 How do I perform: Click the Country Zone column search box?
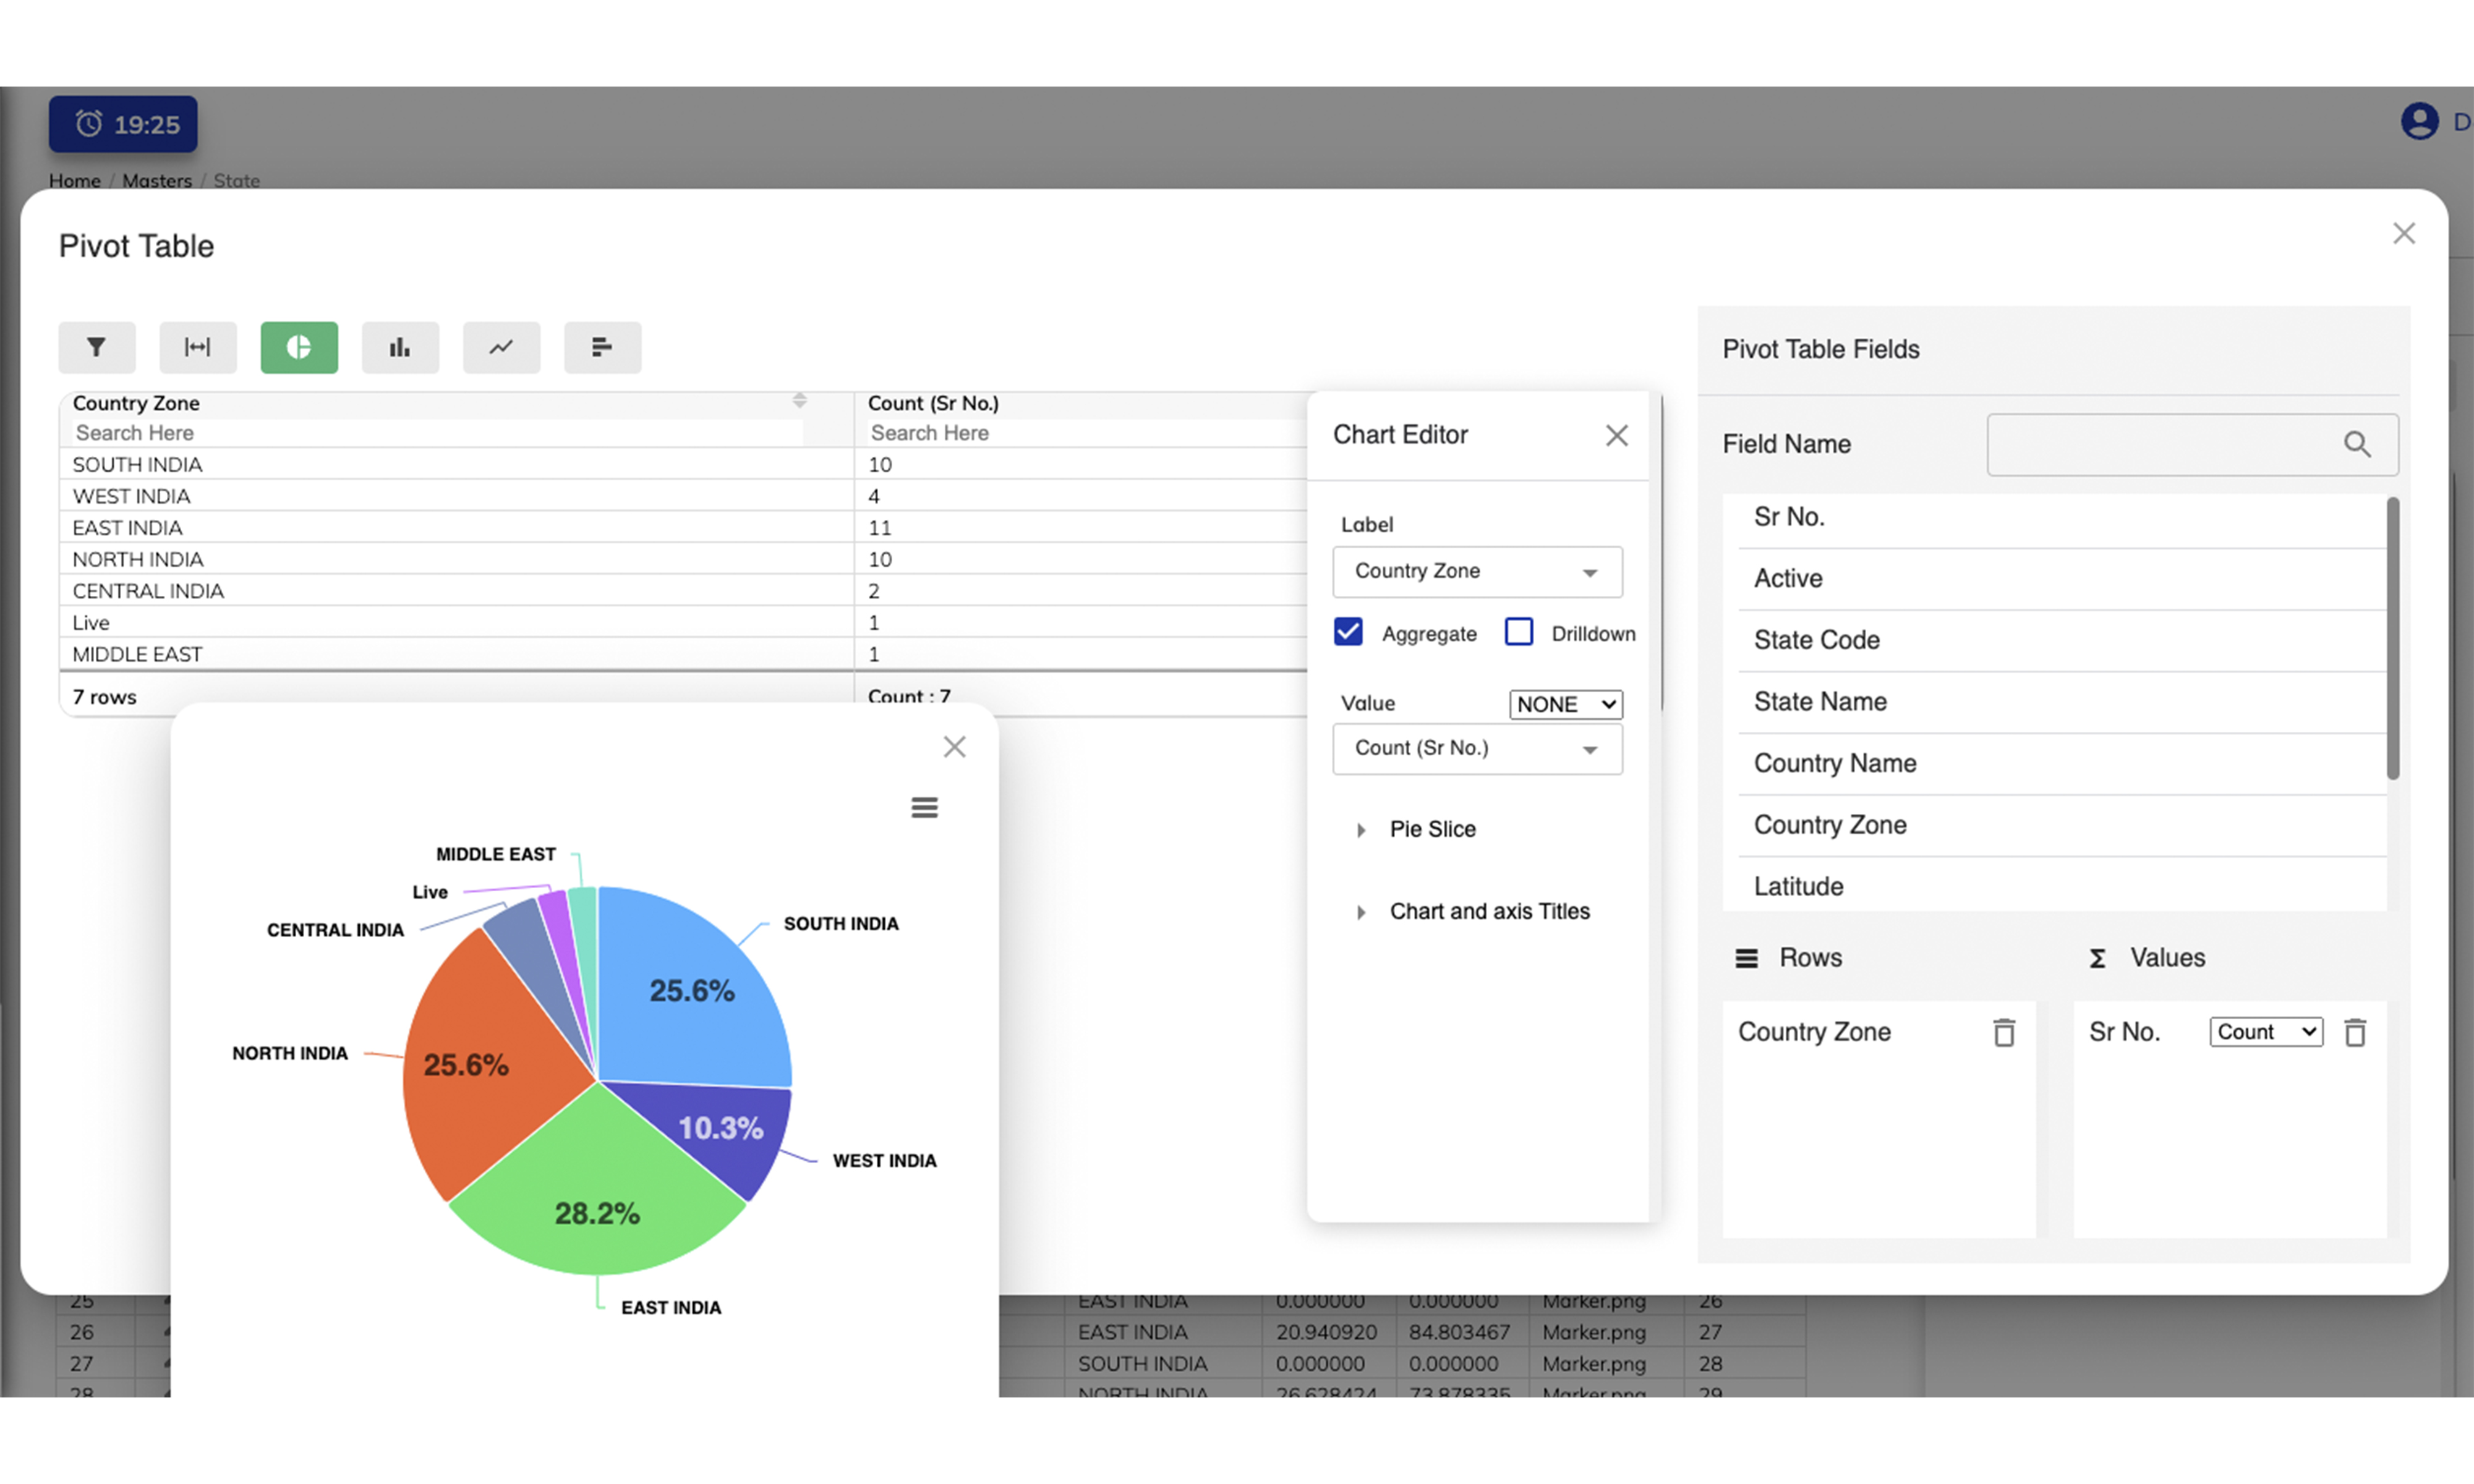[438, 433]
